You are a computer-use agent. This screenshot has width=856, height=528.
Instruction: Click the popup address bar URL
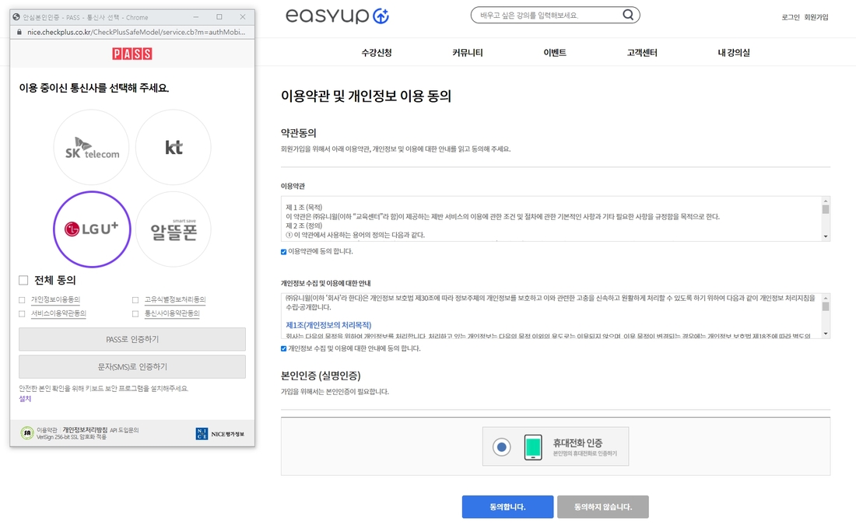pos(136,32)
